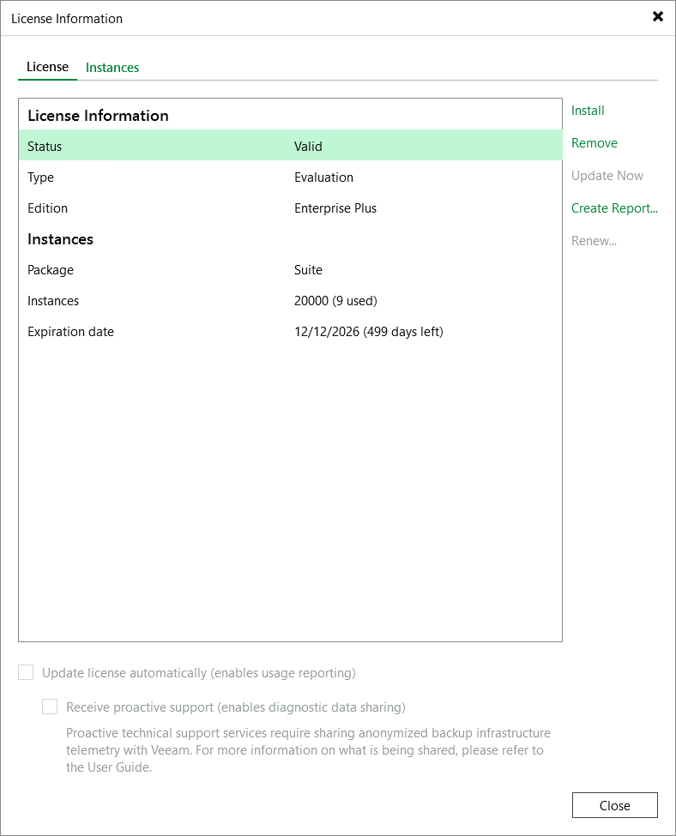Viewport: 676px width, 836px height.
Task: Click the Update Now option
Action: coord(607,176)
